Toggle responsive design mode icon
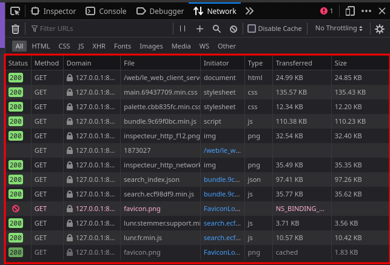 pos(350,11)
